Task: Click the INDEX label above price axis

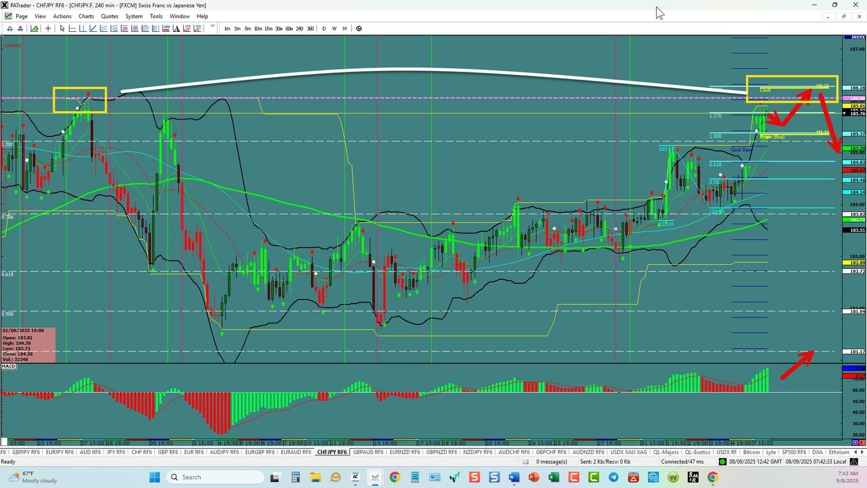Action: pyautogui.click(x=855, y=38)
